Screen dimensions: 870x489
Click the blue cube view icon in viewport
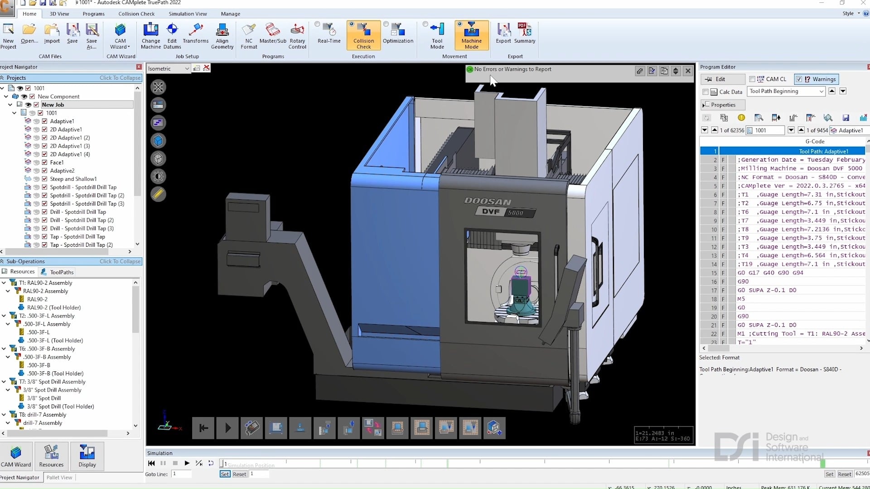(158, 141)
